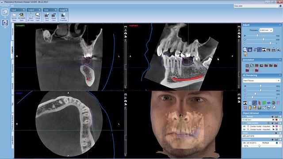Click the green plane icon in 3D Rendering
Viewport: 283px width, 159px height.
click(x=264, y=103)
